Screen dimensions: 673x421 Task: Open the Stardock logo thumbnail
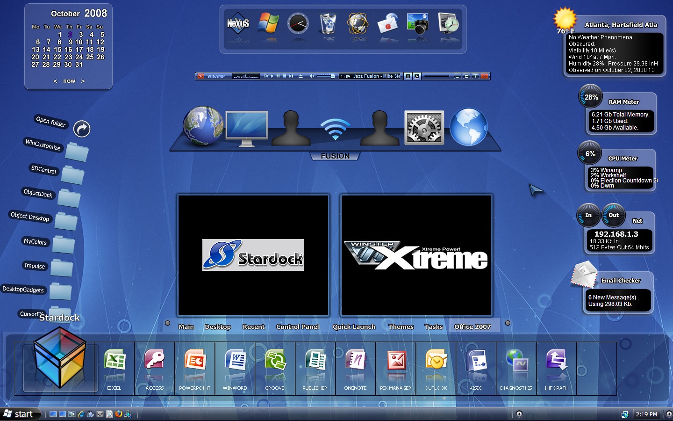253,255
